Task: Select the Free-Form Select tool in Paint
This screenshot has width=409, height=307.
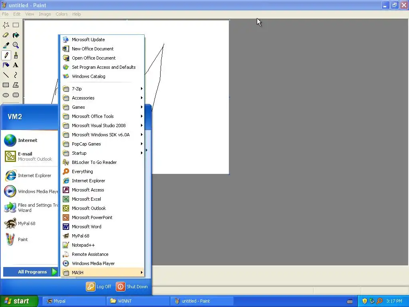Action: tap(6, 25)
